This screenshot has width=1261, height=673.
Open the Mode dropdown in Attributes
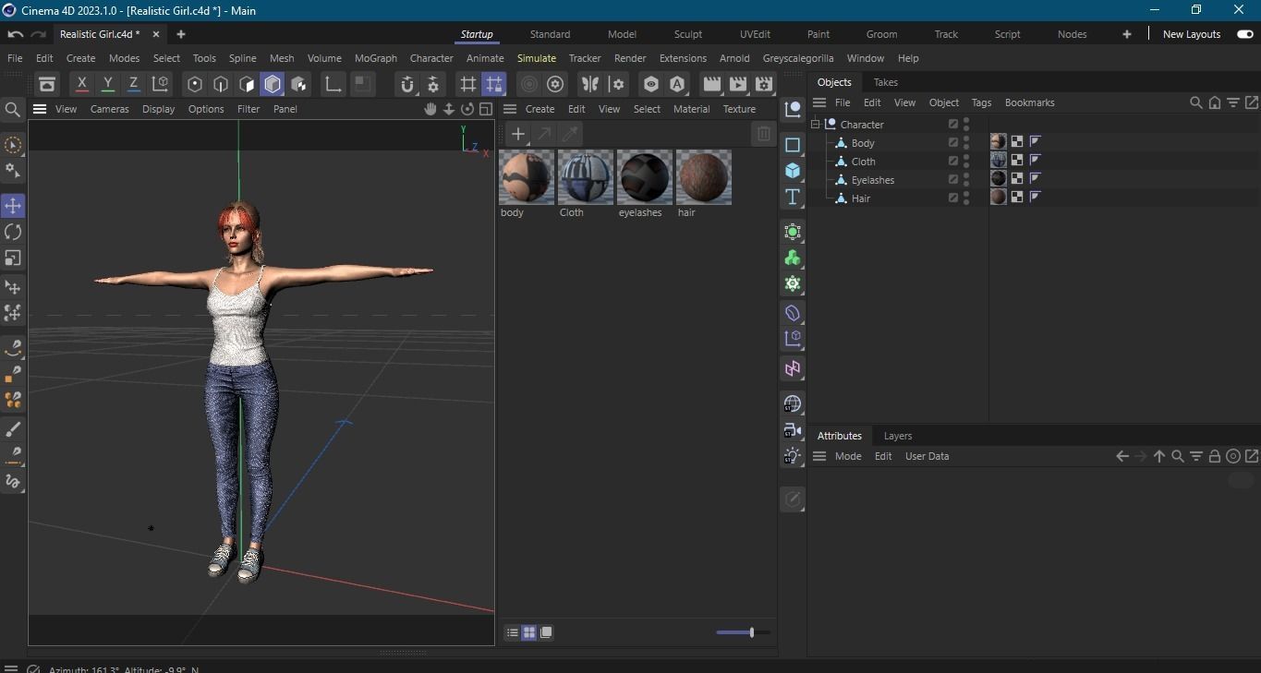click(x=848, y=456)
